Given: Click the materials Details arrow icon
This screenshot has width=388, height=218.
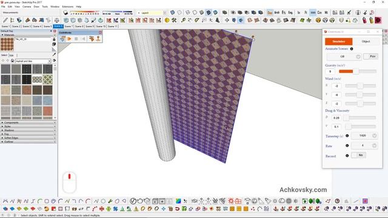Looking at the screenshot, I should (x=54, y=61).
